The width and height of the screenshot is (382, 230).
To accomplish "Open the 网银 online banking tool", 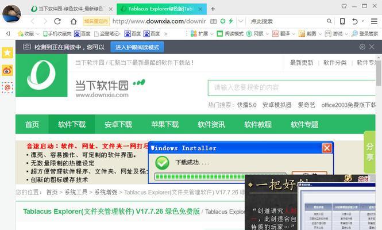I will 255,34.
